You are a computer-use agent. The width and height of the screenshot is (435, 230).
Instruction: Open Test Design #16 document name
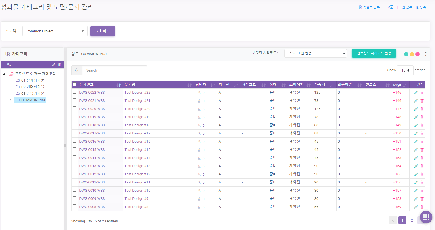[x=137, y=142]
